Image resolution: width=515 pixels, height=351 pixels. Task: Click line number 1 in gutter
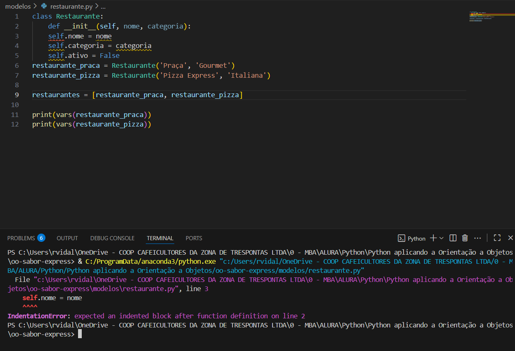[x=17, y=17]
